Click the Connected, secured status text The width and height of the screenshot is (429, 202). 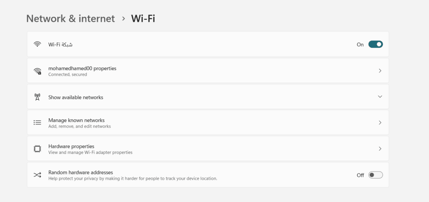(x=67, y=75)
